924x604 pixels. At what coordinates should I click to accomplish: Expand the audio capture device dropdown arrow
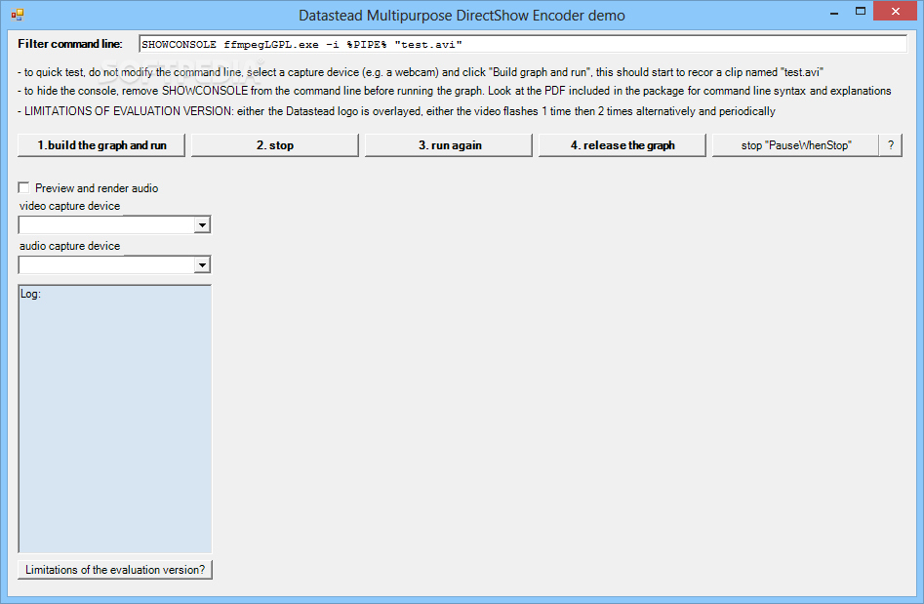point(202,264)
